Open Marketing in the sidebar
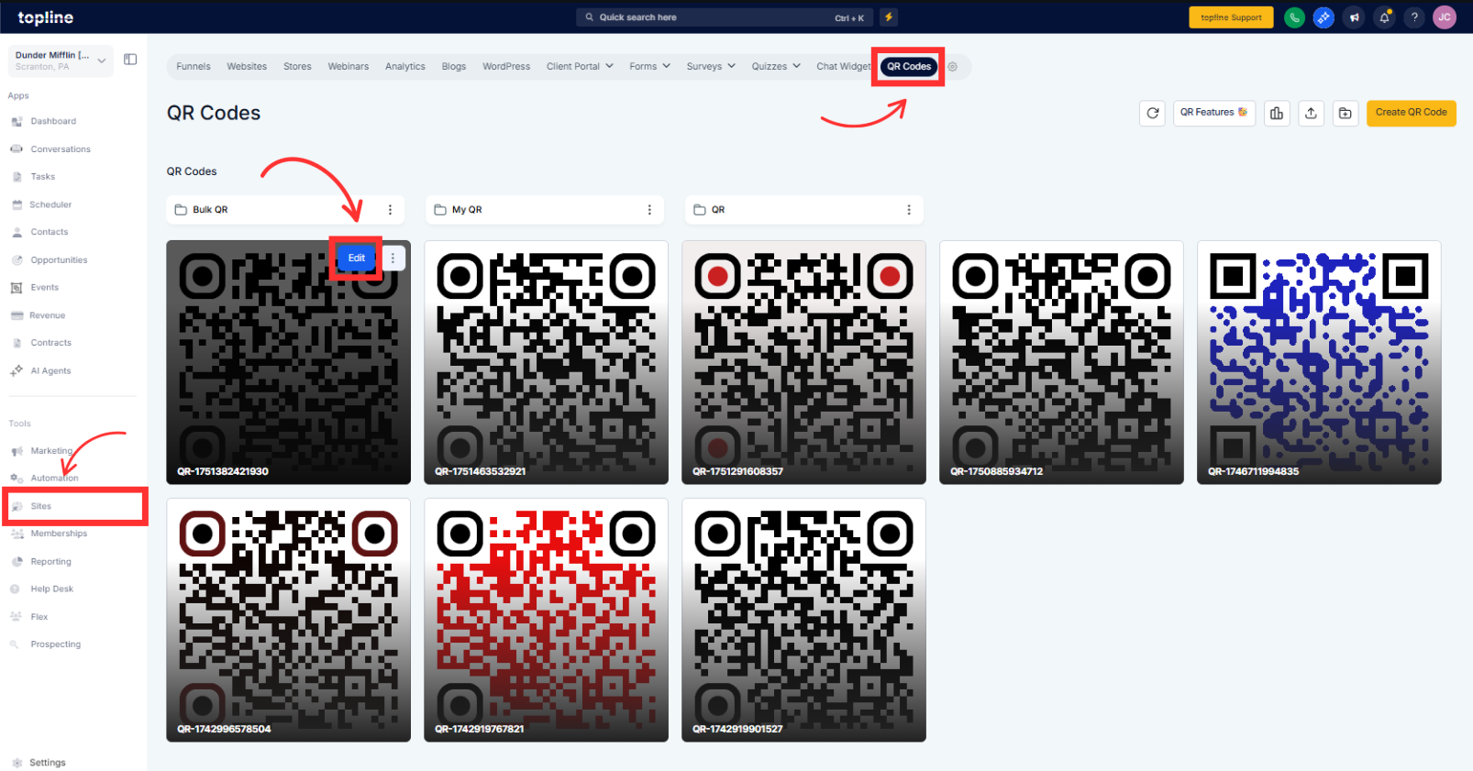Image resolution: width=1473 pixels, height=771 pixels. [x=51, y=451]
